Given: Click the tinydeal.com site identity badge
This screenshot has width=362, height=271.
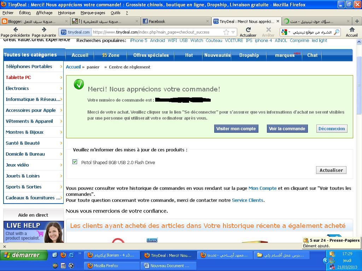Looking at the screenshot, I should coord(75,32).
